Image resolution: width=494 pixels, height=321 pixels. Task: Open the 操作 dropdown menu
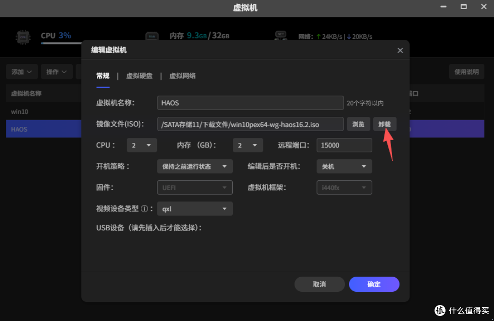click(x=56, y=72)
